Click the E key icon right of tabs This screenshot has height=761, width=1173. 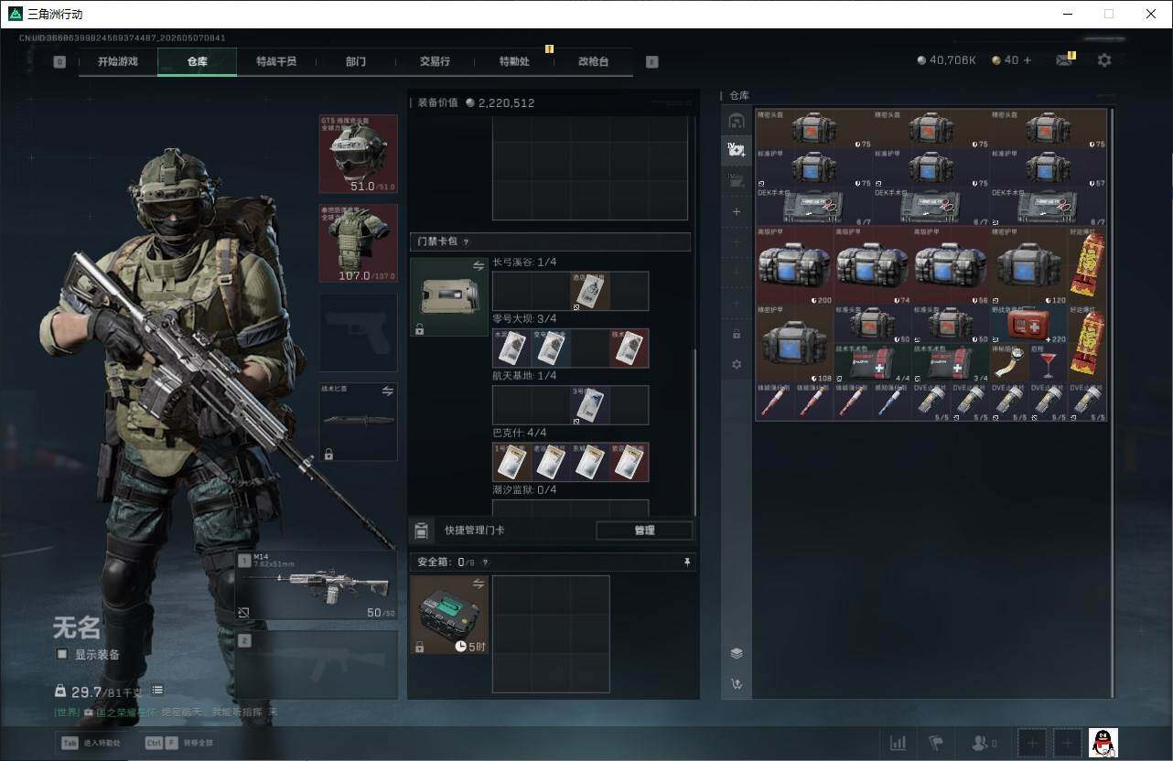(x=651, y=62)
